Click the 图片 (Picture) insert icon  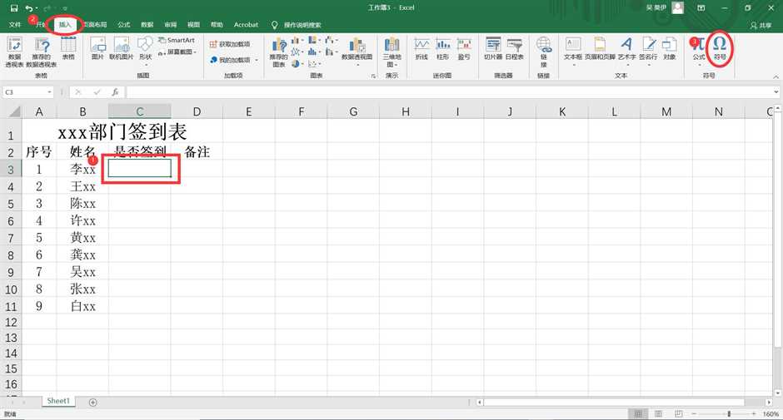(97, 48)
